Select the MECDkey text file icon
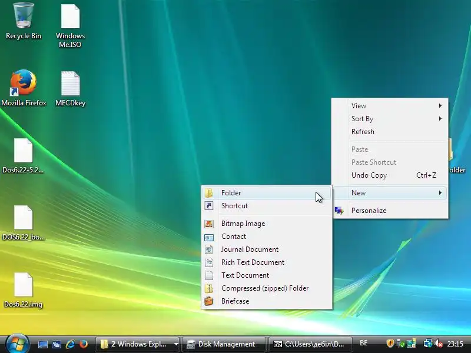This screenshot has width=471, height=353. point(70,89)
